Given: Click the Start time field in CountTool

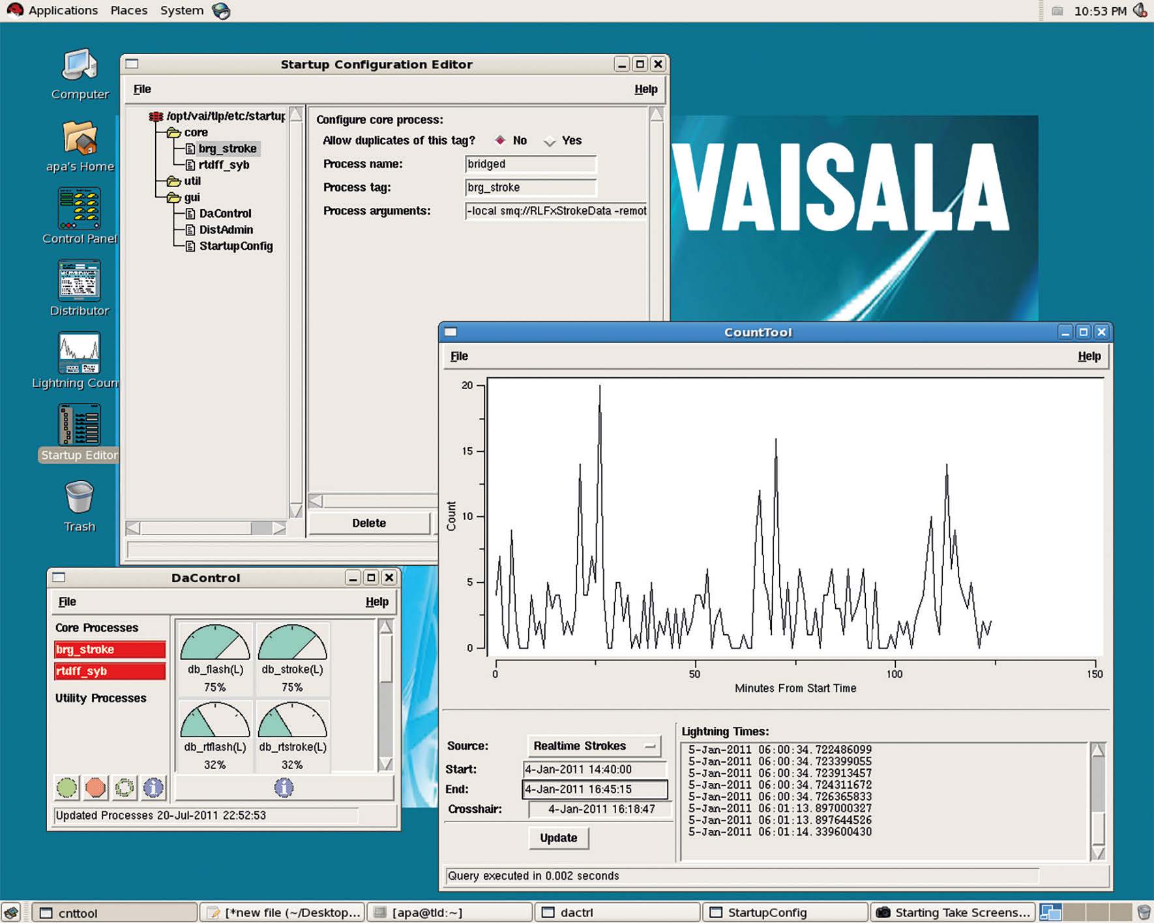Looking at the screenshot, I should coord(595,769).
